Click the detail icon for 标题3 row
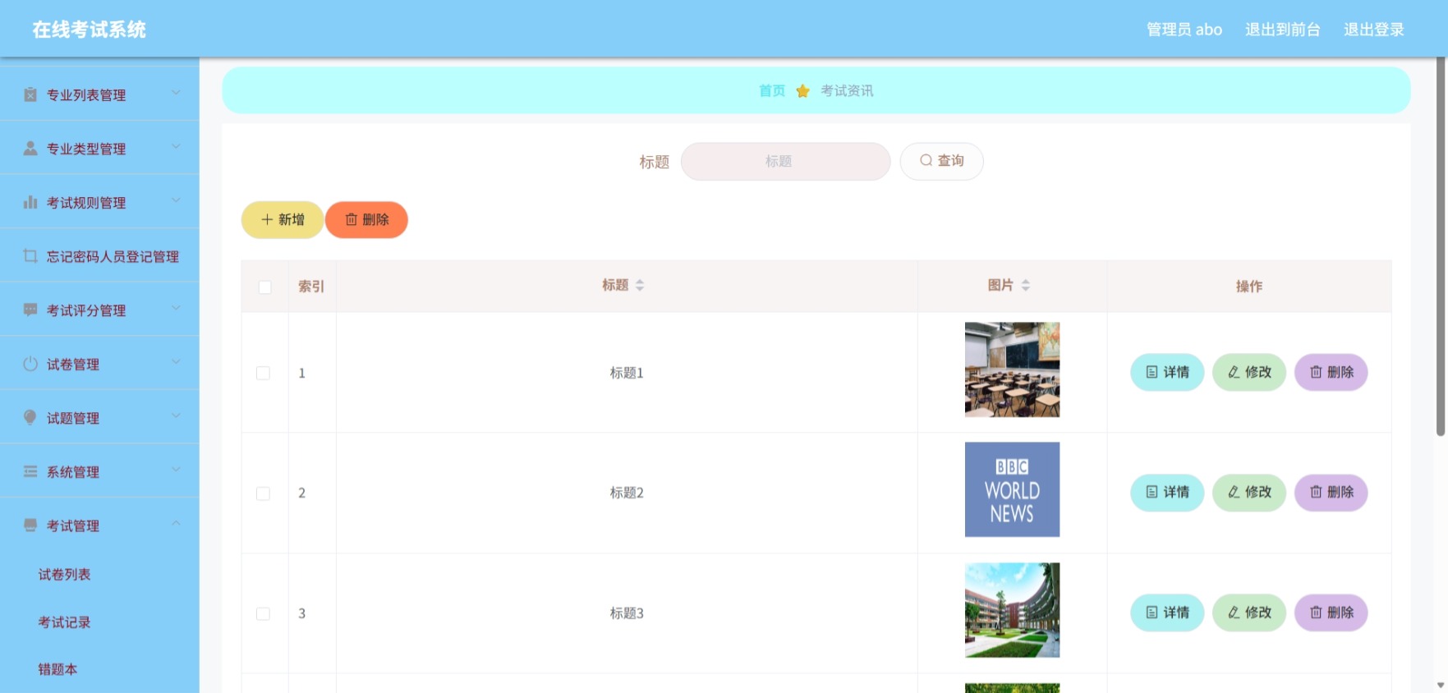1448x693 pixels. [x=1152, y=613]
